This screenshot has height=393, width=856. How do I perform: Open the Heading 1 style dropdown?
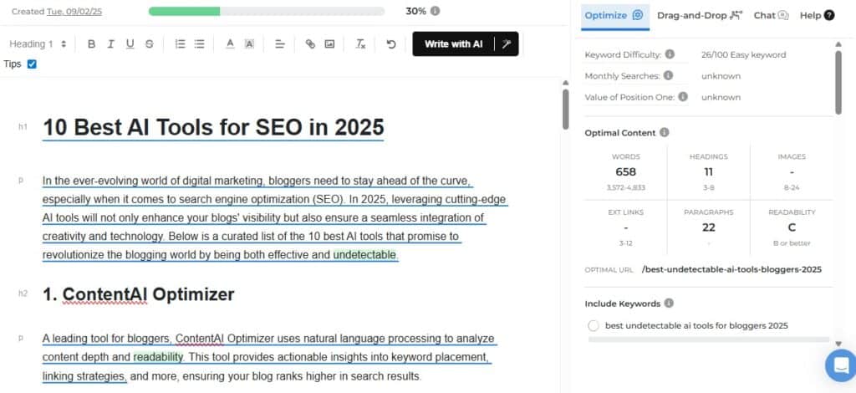tap(38, 44)
